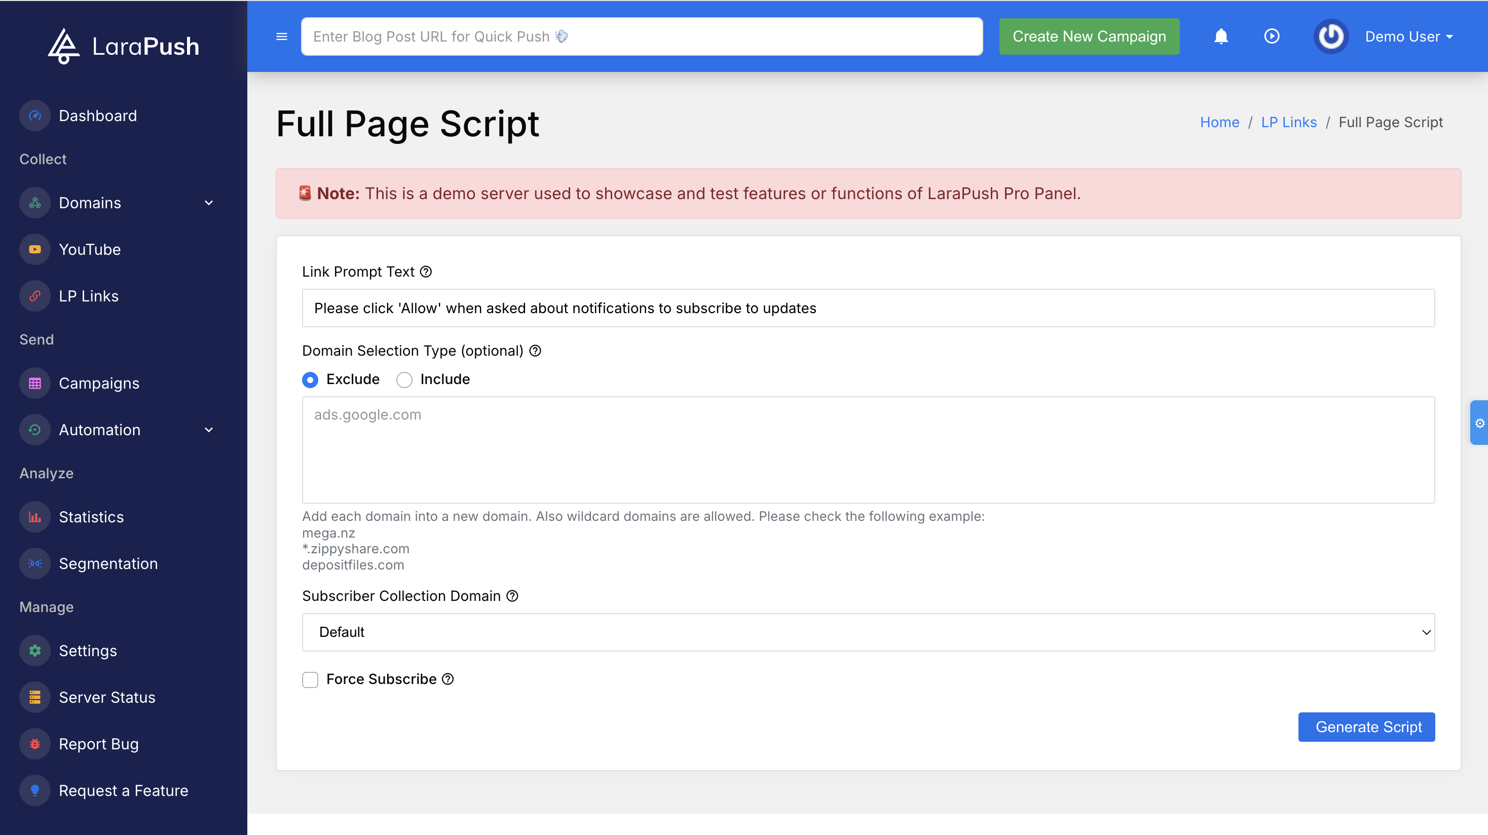Open the floating settings gear tab

(x=1479, y=423)
